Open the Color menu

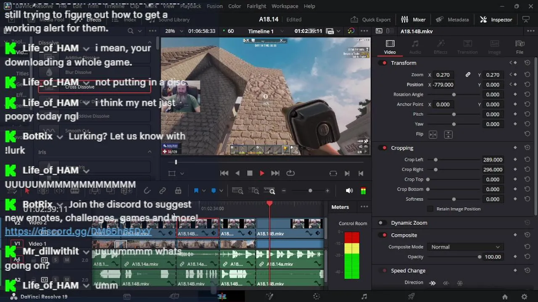tap(235, 6)
